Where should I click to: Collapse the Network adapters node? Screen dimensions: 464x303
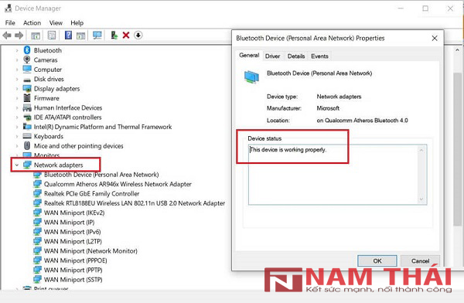(x=17, y=165)
